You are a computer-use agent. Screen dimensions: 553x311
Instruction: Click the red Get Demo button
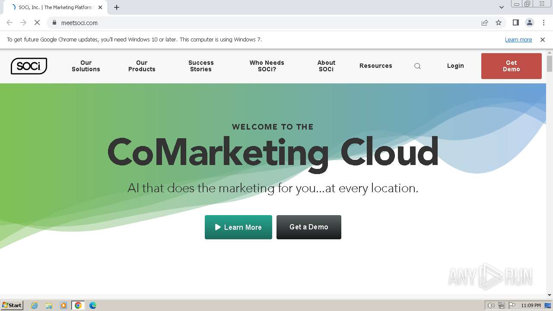pos(511,66)
